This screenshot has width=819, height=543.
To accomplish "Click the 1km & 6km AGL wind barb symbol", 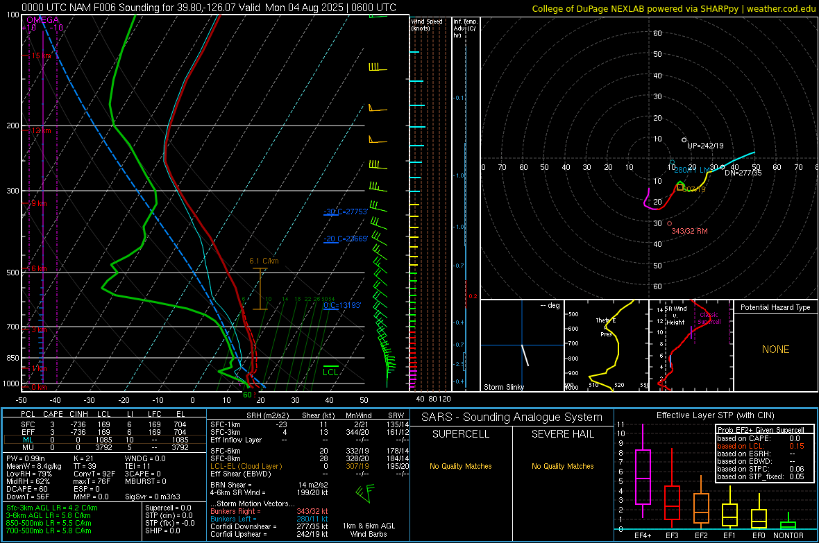I will click(x=365, y=492).
